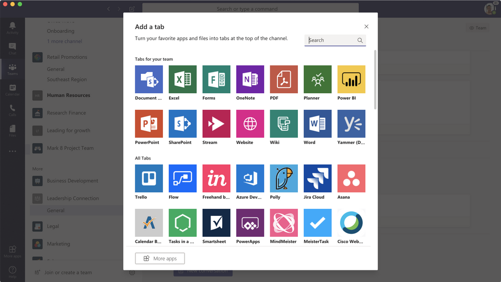Choose the Freehand by InVision tile

click(x=216, y=179)
